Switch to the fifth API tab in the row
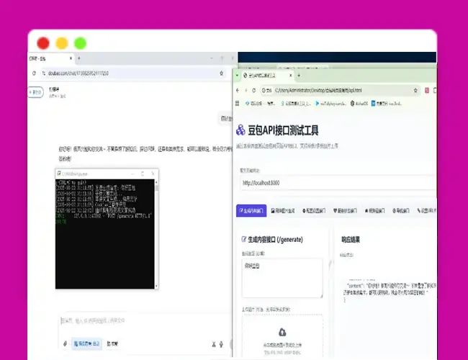 [x=374, y=211]
